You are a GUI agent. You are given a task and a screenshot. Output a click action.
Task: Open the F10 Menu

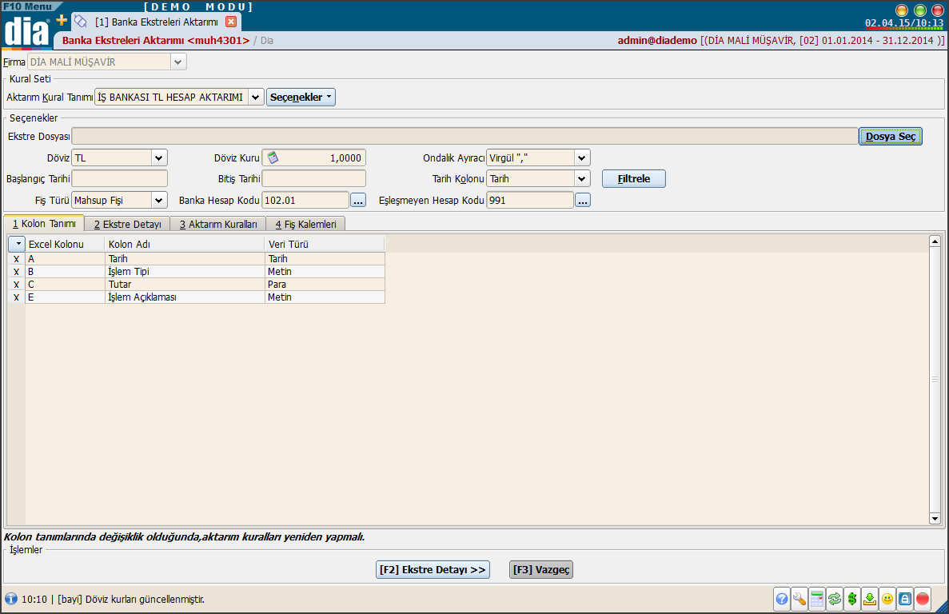(x=29, y=6)
